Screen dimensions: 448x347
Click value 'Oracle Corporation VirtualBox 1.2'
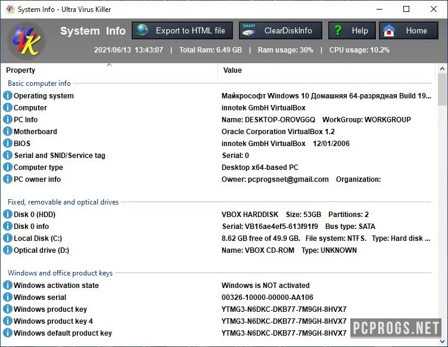278,132
